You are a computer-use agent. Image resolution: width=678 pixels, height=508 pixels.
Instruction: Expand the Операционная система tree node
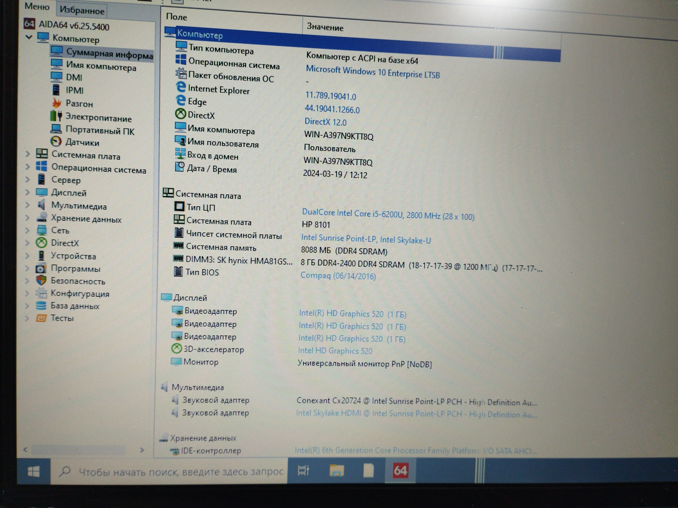(28, 167)
